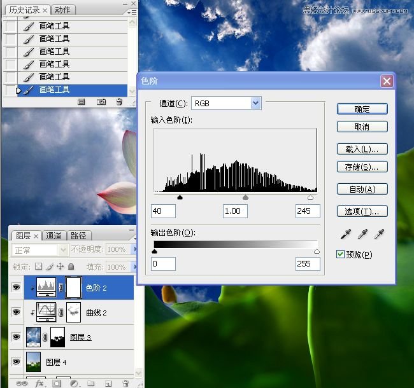Hide the 图层 3 layer
The width and height of the screenshot is (414, 388).
pyautogui.click(x=16, y=337)
